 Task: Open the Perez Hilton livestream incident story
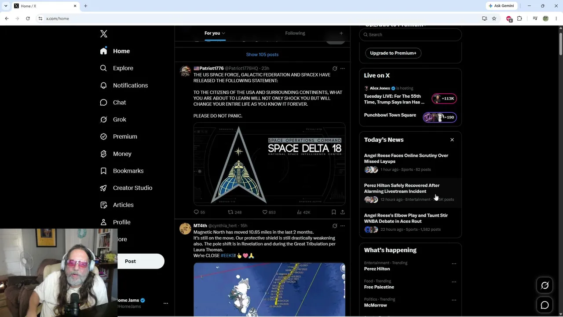[410, 193]
